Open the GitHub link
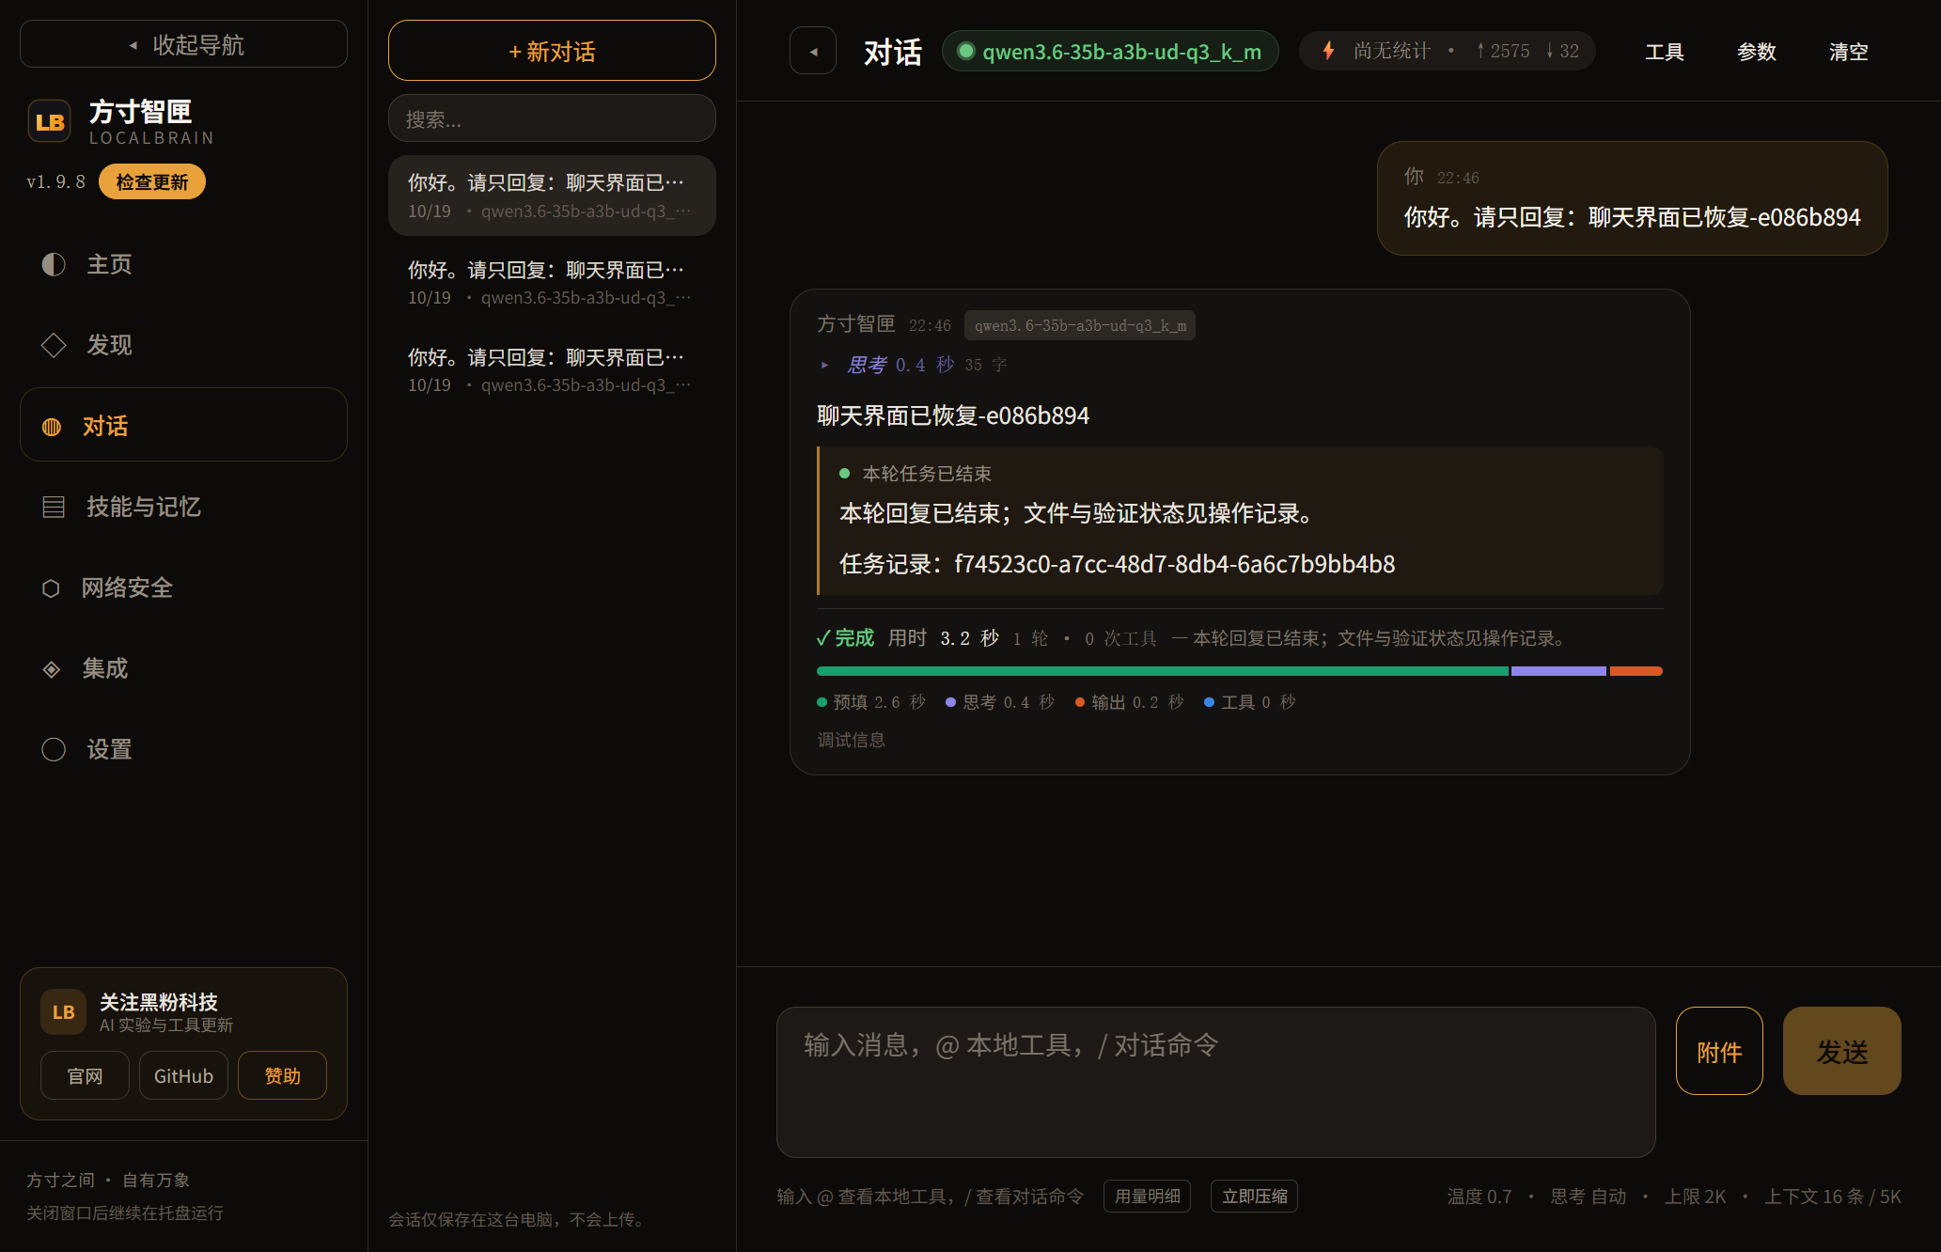The height and width of the screenshot is (1252, 1941). point(183,1075)
